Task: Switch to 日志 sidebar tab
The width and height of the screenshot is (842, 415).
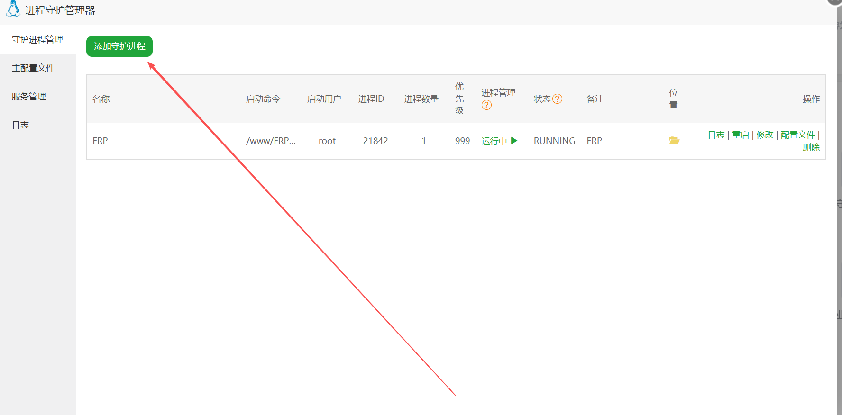Action: [x=20, y=125]
